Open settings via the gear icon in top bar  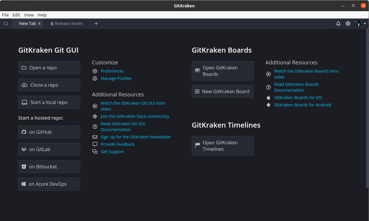pyautogui.click(x=348, y=24)
